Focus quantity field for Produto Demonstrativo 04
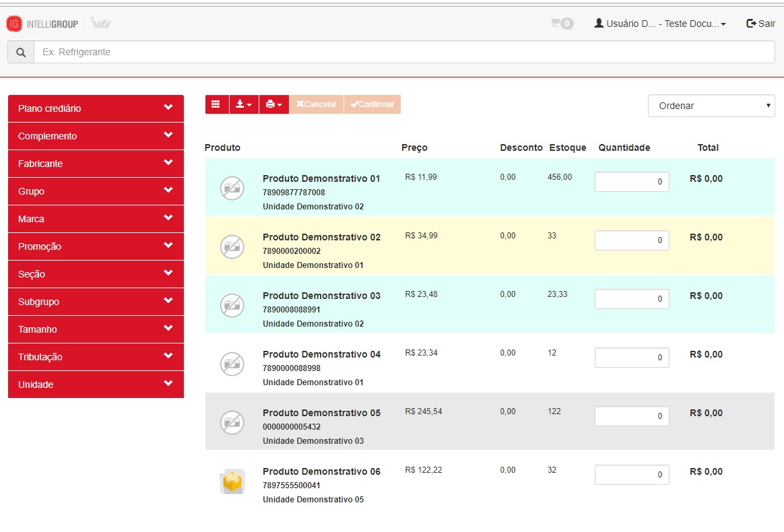Viewport: 784px width, 532px height. click(632, 358)
